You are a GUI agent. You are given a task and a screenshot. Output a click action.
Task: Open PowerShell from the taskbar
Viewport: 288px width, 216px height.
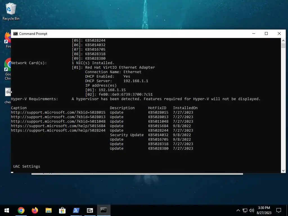click(x=76, y=210)
